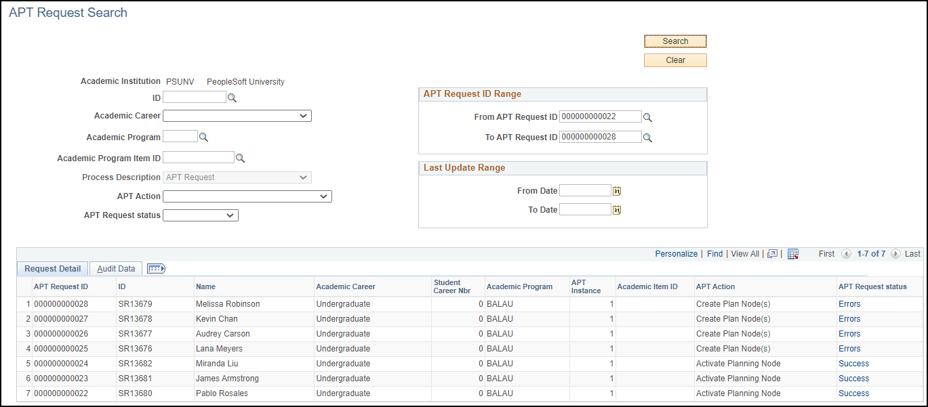Open the Academic Program Item ID lookup
The width and height of the screenshot is (928, 407).
[240, 158]
